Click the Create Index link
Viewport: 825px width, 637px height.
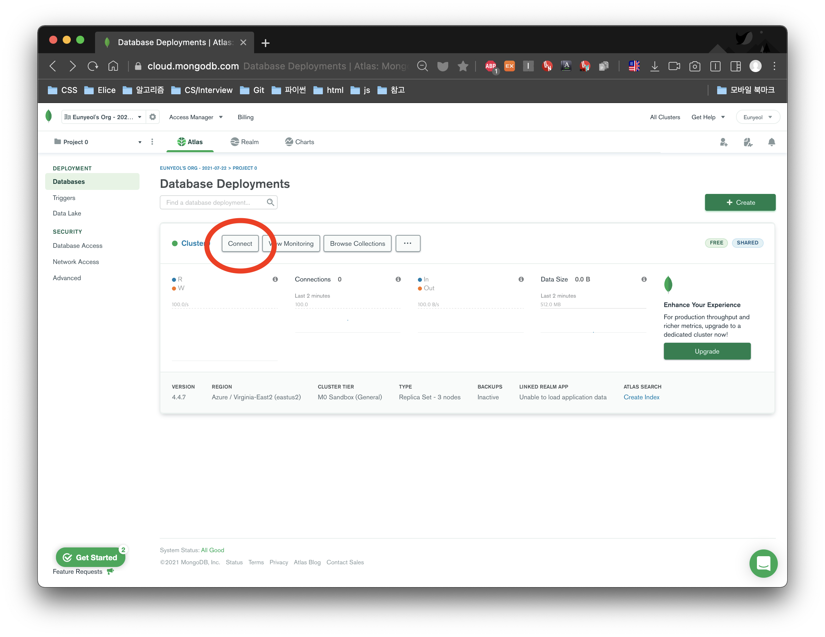[x=641, y=397]
